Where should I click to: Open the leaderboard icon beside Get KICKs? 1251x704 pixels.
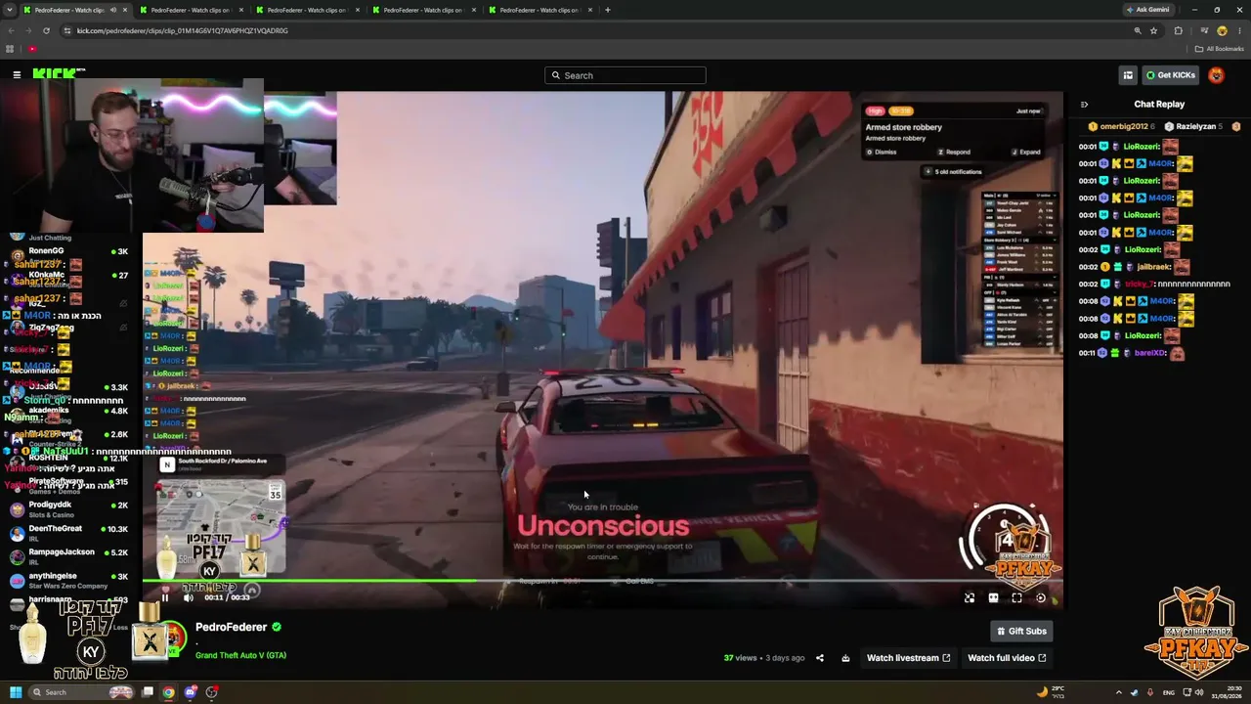(1128, 75)
